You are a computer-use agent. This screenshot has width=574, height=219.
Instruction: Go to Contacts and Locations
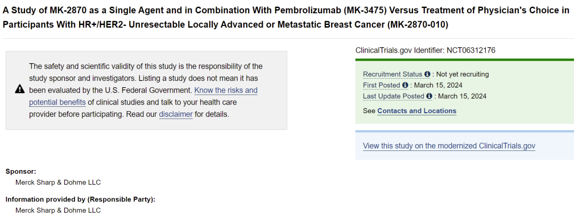point(417,111)
